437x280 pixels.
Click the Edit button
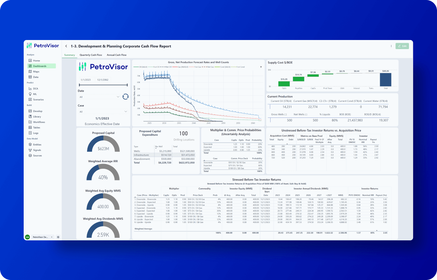[402, 46]
